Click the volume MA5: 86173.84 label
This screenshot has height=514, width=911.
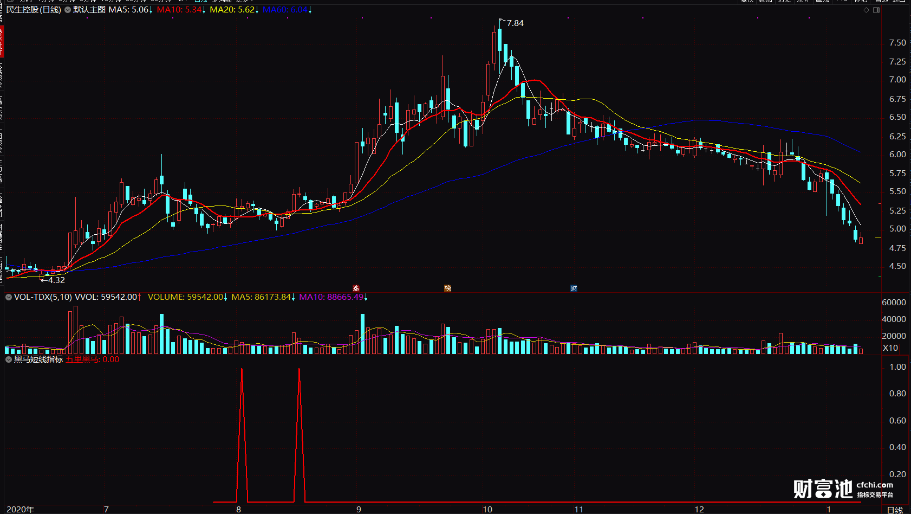(261, 297)
